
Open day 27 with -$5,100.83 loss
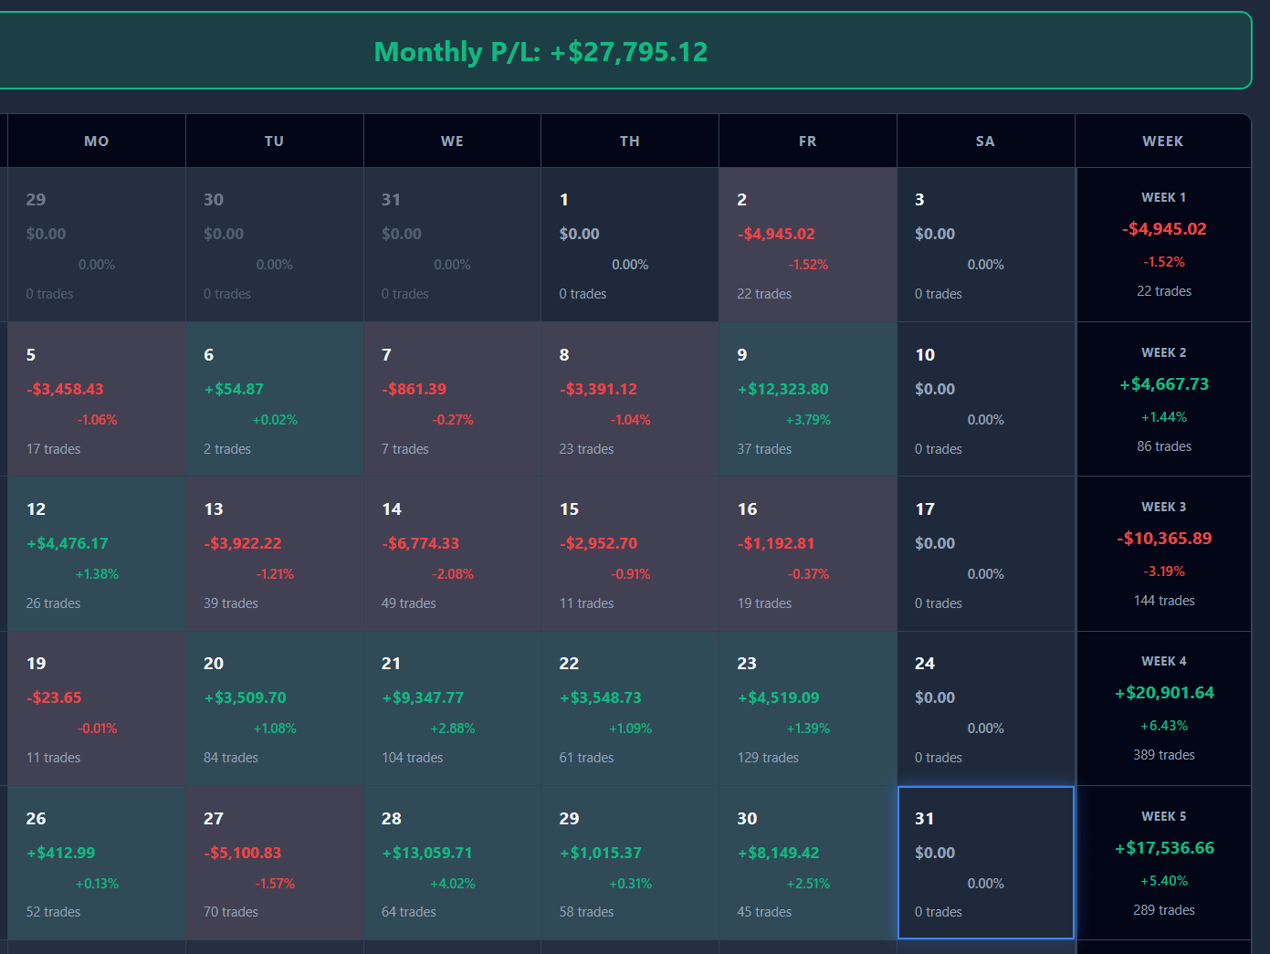[x=274, y=863]
